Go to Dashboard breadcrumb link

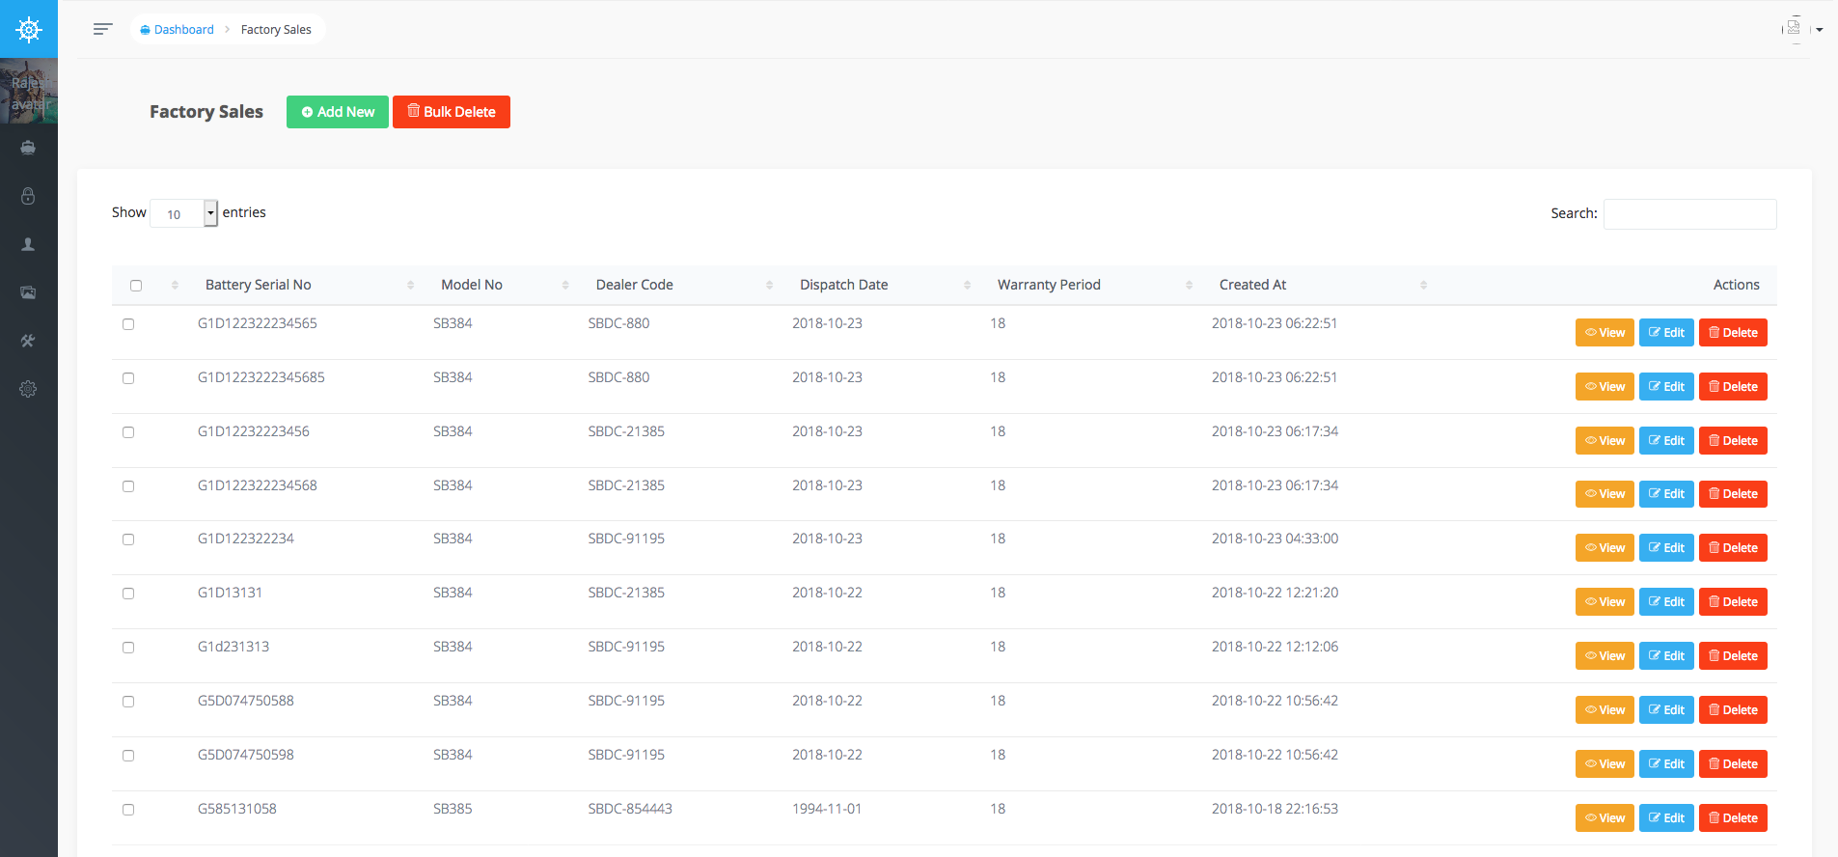(x=178, y=30)
